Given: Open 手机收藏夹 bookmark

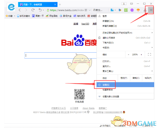Looking at the screenshot, I should (x=23, y=16).
